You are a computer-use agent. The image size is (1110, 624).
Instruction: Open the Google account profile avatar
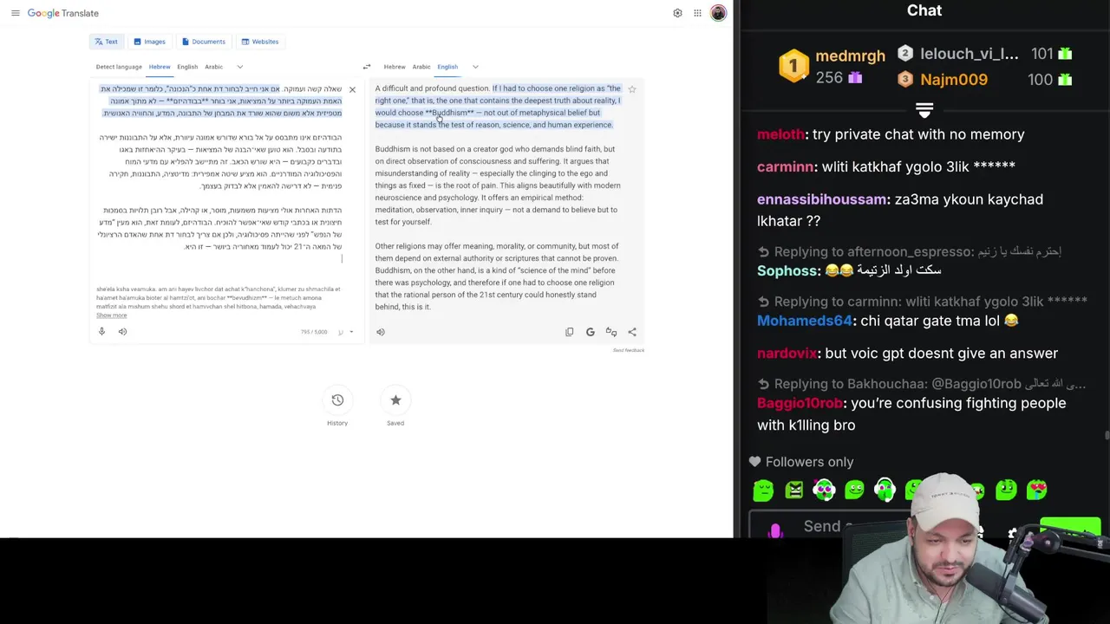[x=718, y=13]
